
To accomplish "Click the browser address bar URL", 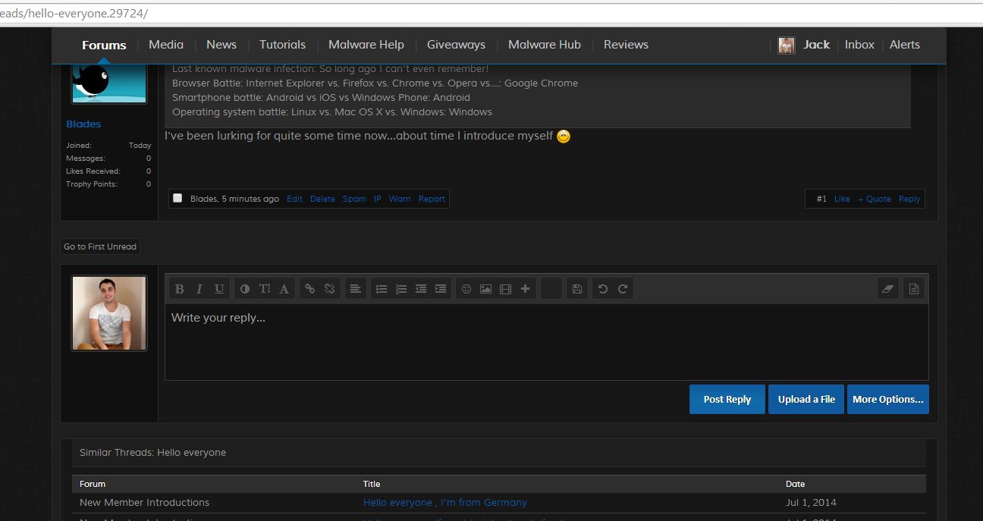I will pyautogui.click(x=74, y=14).
